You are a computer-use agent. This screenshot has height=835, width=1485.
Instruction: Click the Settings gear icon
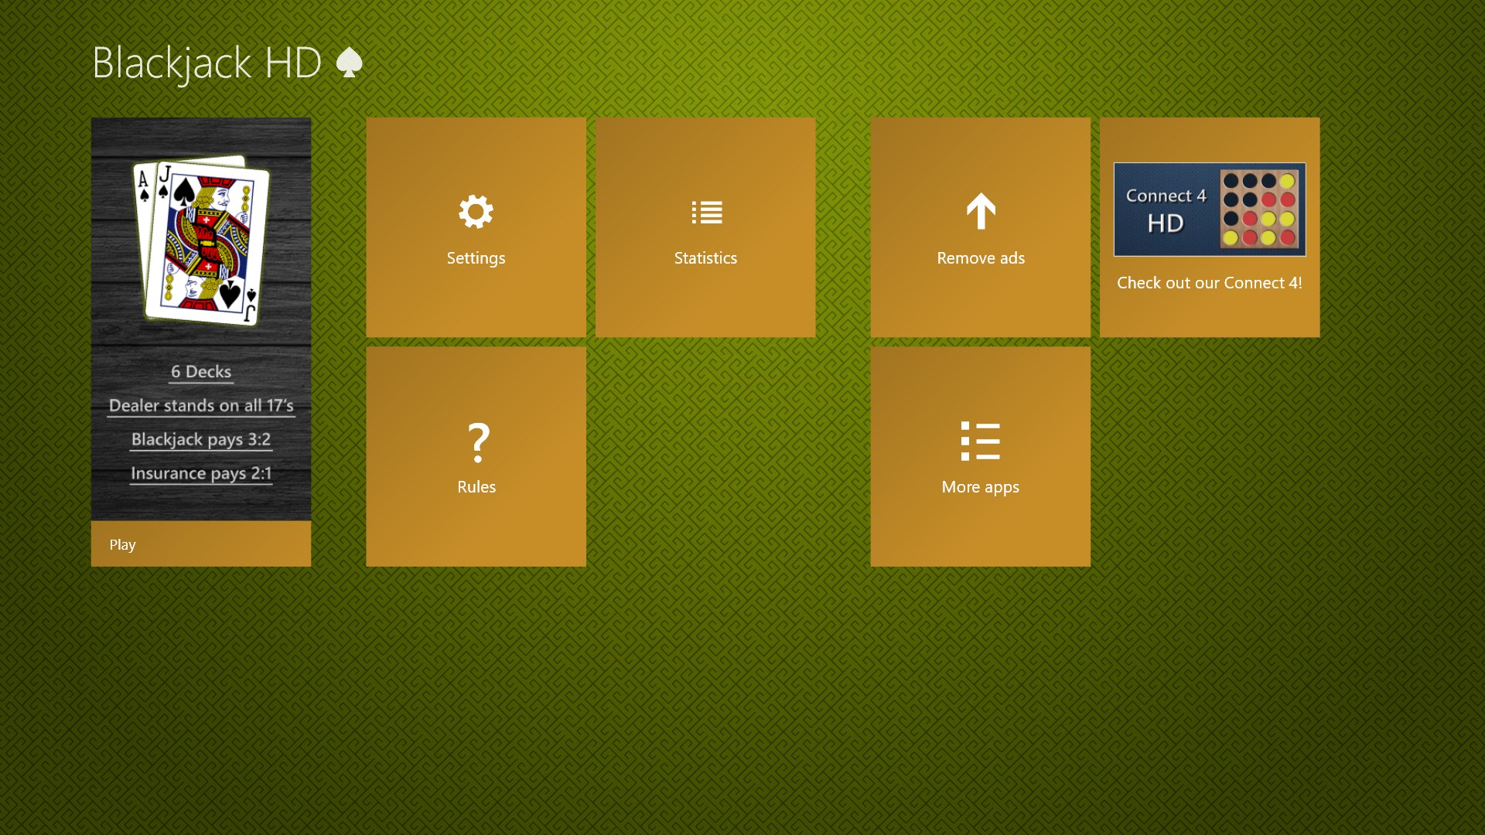476,212
